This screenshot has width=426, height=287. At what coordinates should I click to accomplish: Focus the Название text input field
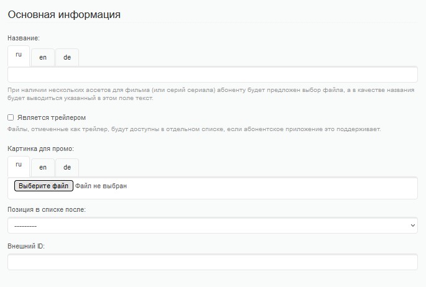click(x=213, y=75)
